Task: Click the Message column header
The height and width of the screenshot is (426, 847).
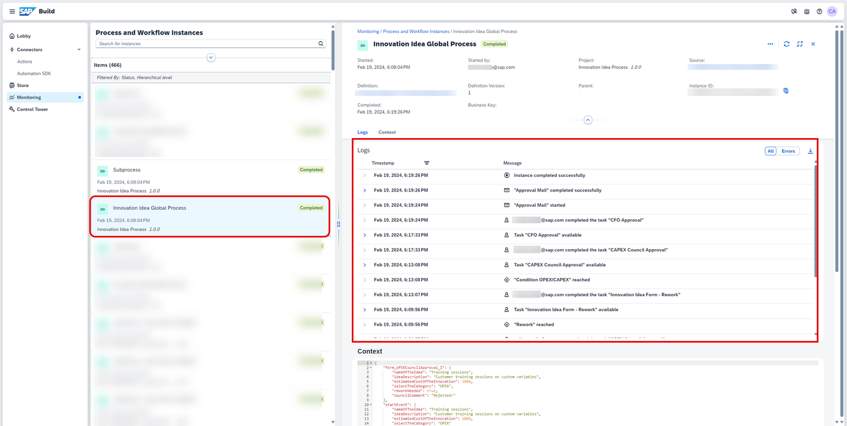Action: tap(512, 163)
